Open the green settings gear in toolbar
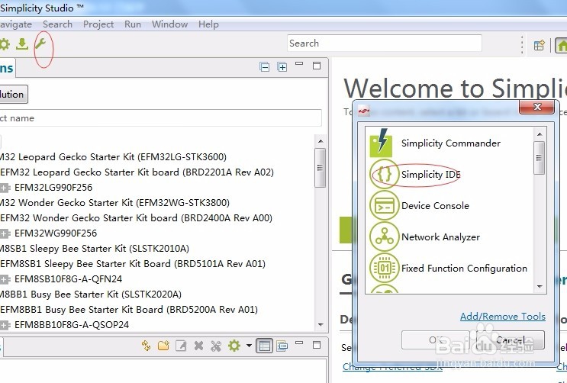Screen dimensions: 567x383 pyautogui.click(x=5, y=44)
